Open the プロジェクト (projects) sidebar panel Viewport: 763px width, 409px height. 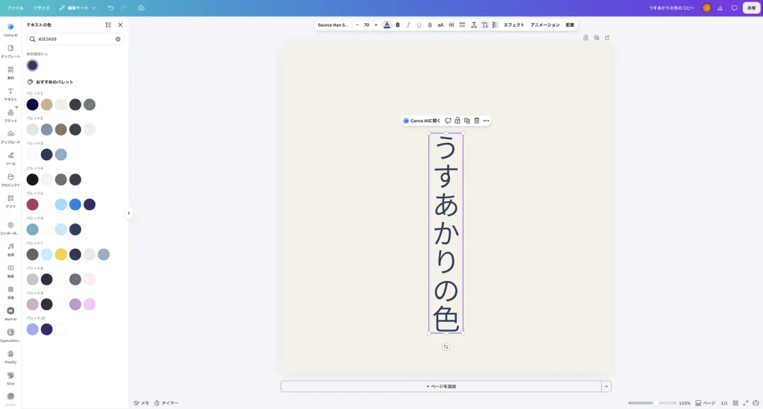click(10, 180)
